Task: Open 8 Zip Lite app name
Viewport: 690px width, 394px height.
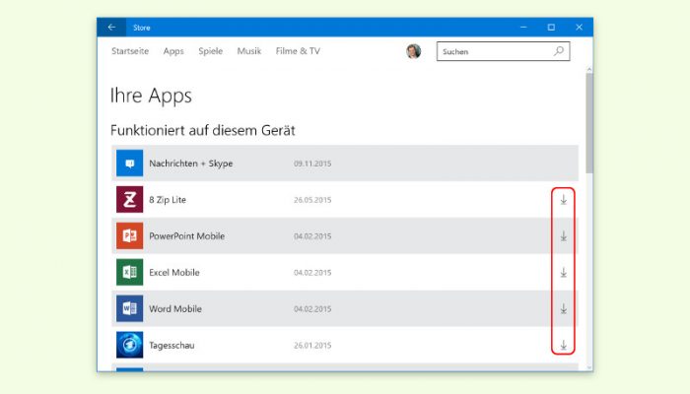Action: pos(168,200)
